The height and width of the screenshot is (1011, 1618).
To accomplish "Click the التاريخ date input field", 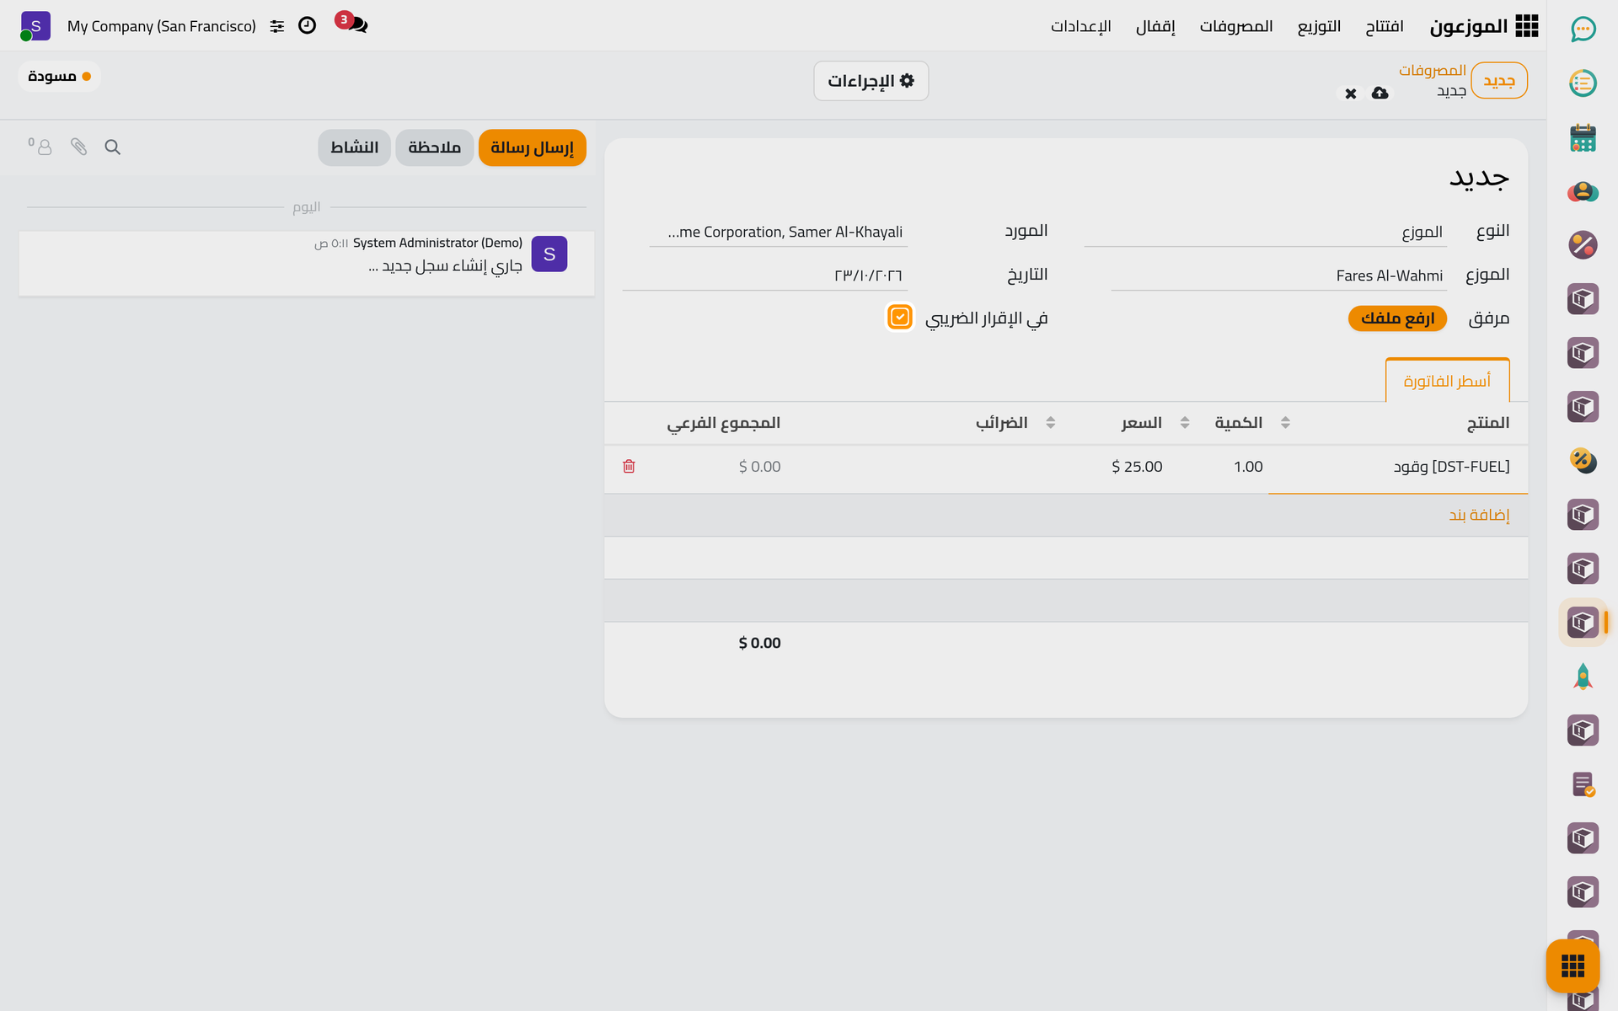I will tap(764, 275).
